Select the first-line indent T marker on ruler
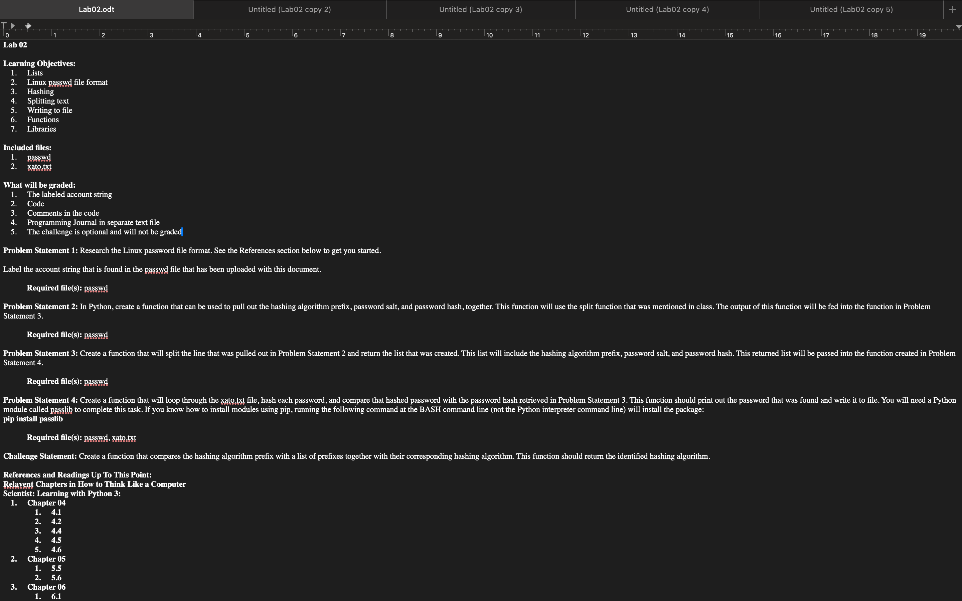Screen dimensions: 962x601 tap(4, 25)
